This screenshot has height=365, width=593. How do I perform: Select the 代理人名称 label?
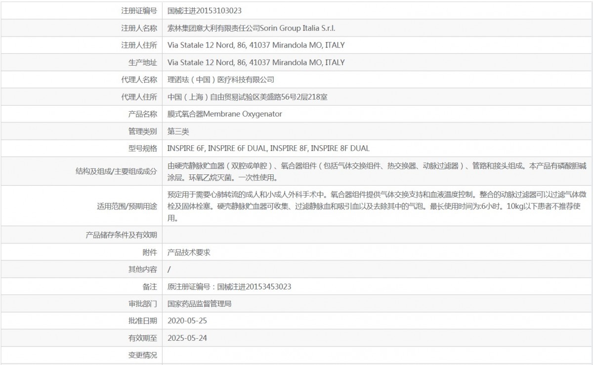point(139,80)
